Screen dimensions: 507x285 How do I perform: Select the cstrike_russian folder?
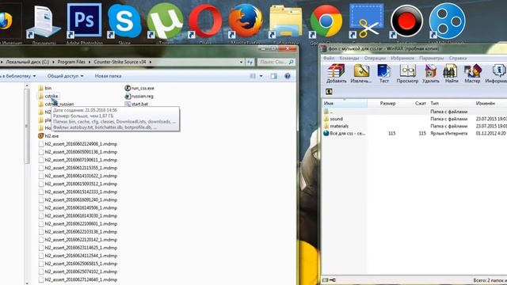[x=55, y=104]
